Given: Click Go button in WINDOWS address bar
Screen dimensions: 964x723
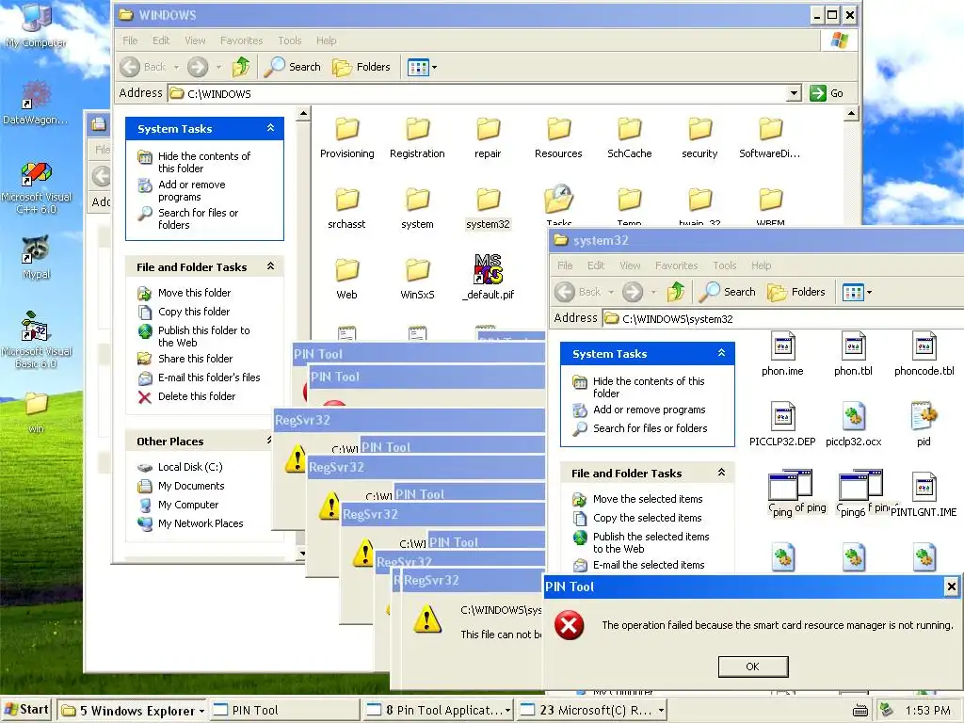Looking at the screenshot, I should 827,93.
